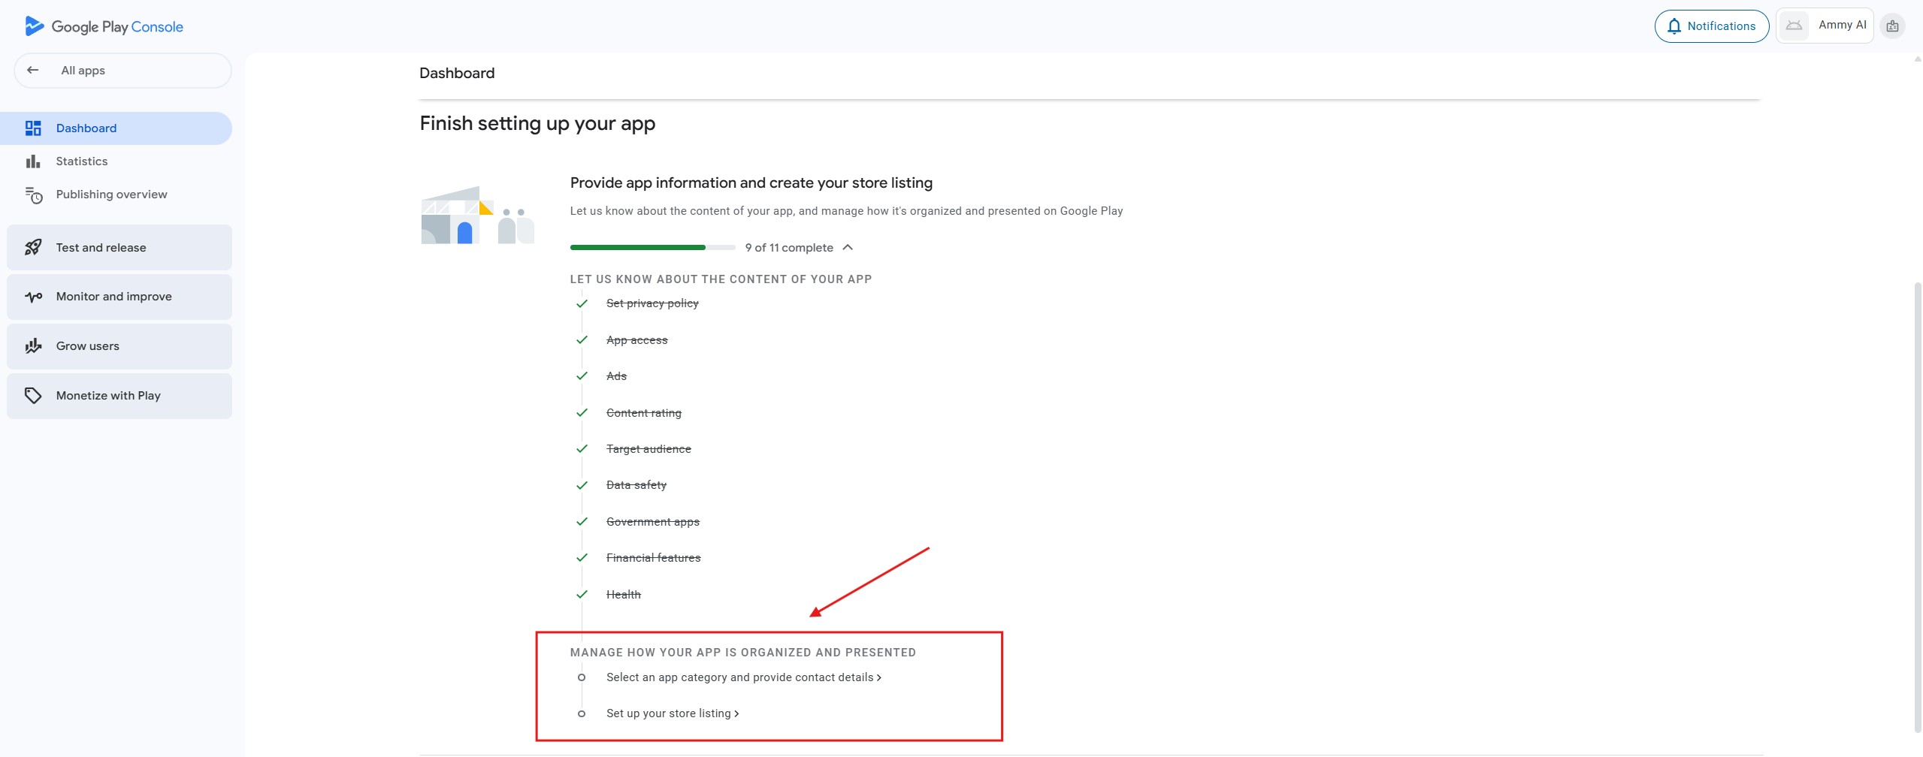Click the icon right of Ammy AI

point(1892,26)
